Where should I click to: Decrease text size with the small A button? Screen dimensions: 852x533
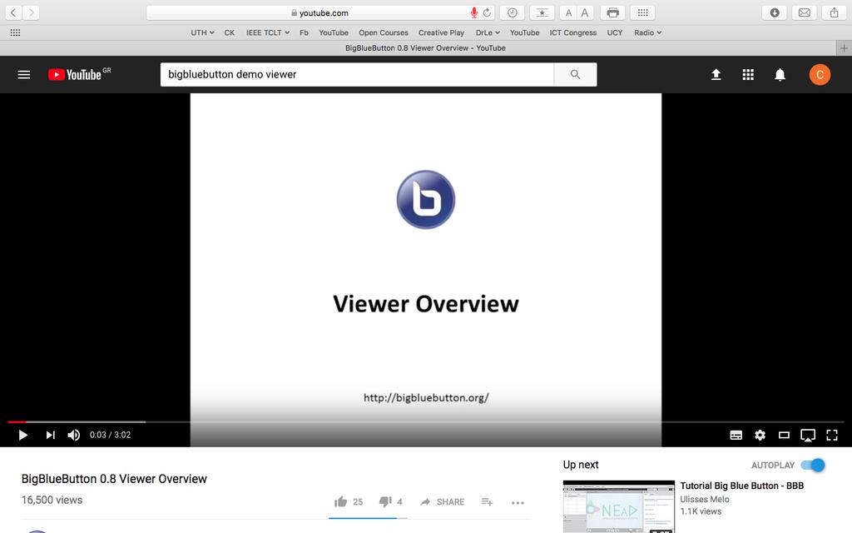pyautogui.click(x=568, y=12)
